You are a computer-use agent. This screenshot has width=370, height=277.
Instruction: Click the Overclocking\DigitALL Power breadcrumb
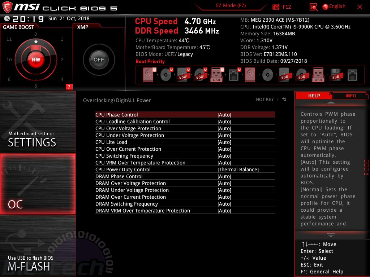pos(117,100)
